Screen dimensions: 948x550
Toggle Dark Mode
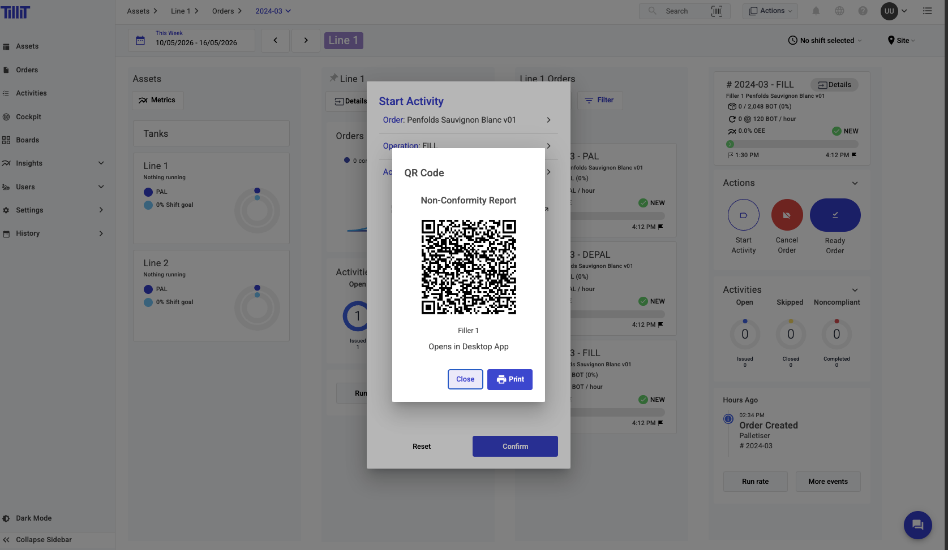pyautogui.click(x=34, y=518)
